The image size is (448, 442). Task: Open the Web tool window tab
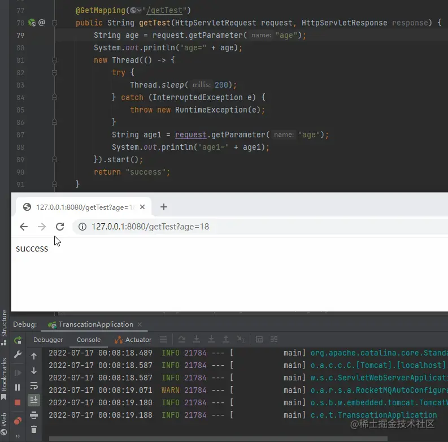[4, 424]
